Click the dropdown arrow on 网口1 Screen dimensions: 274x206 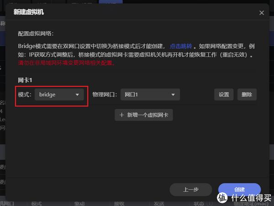tap(173, 95)
